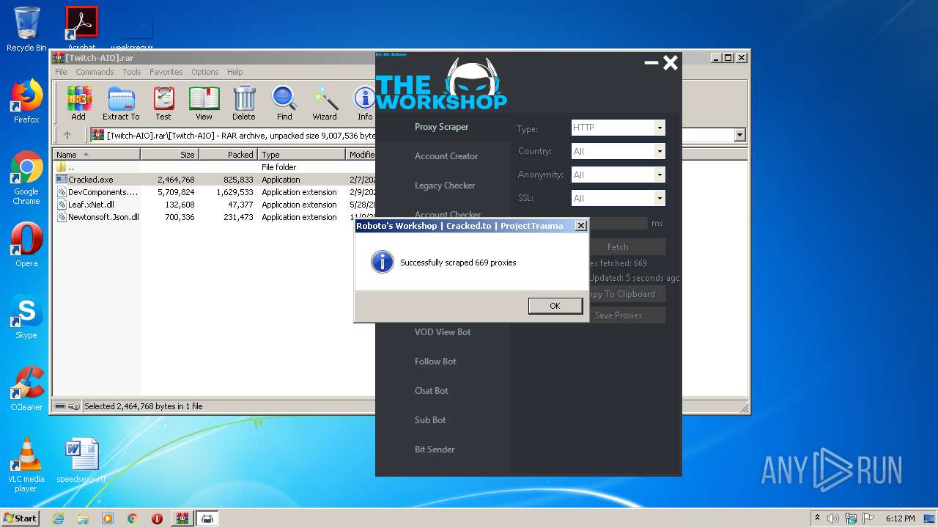Viewport: 938px width, 528px height.
Task: Sort WinRAR list by Size column
Action: coord(169,155)
